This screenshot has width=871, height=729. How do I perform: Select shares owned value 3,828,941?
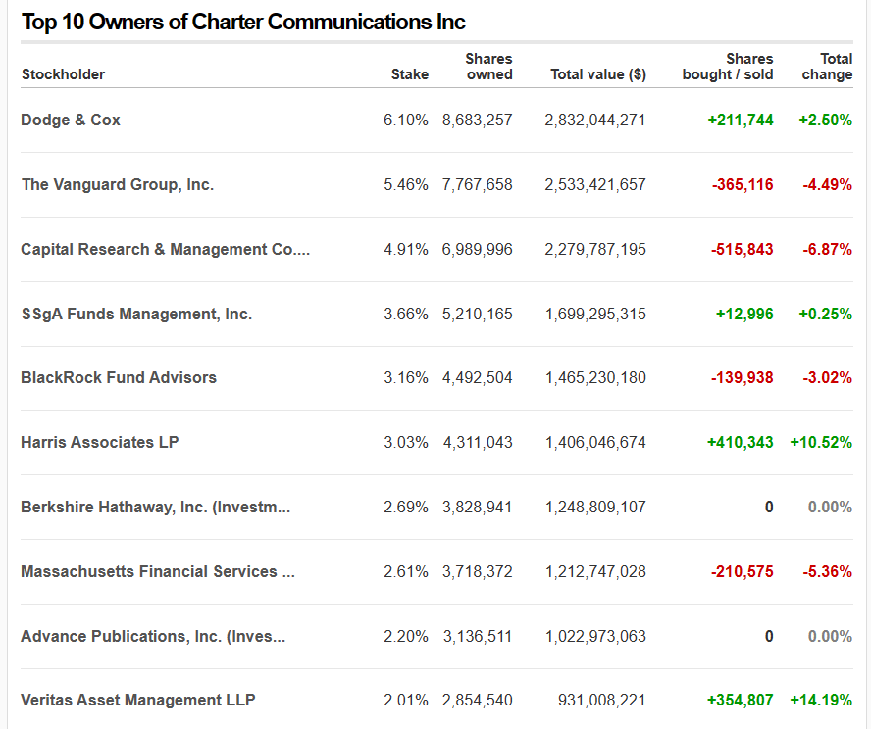pyautogui.click(x=477, y=508)
